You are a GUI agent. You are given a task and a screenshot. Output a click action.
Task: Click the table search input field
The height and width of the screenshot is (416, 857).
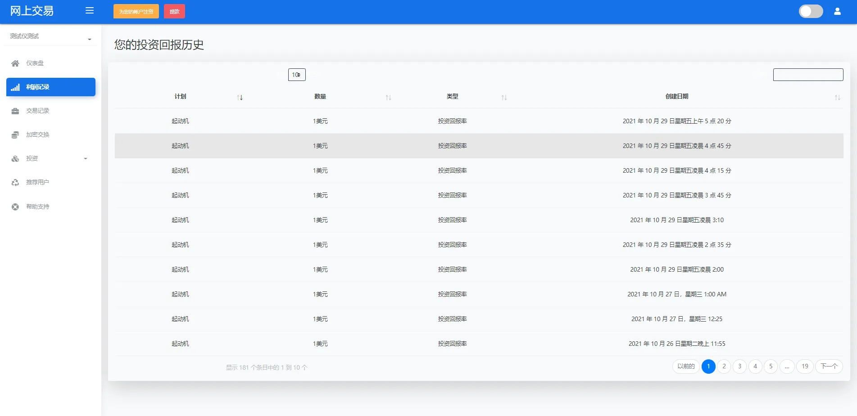point(808,75)
